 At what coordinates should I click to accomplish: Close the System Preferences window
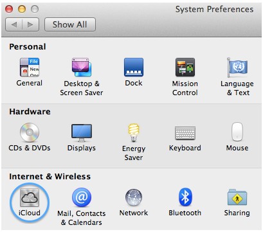click(9, 9)
